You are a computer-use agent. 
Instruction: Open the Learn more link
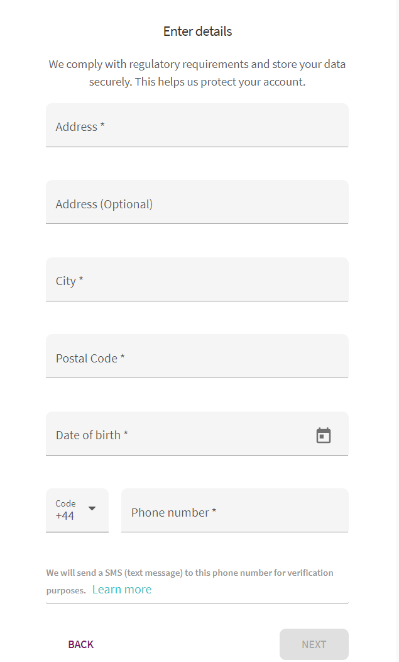pos(122,590)
